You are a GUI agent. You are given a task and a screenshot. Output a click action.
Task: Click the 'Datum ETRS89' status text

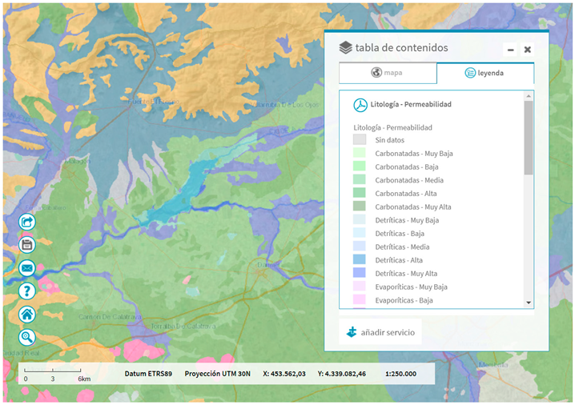point(148,374)
